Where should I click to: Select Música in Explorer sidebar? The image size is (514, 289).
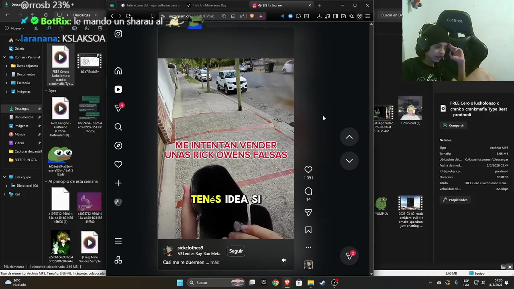click(x=22, y=134)
